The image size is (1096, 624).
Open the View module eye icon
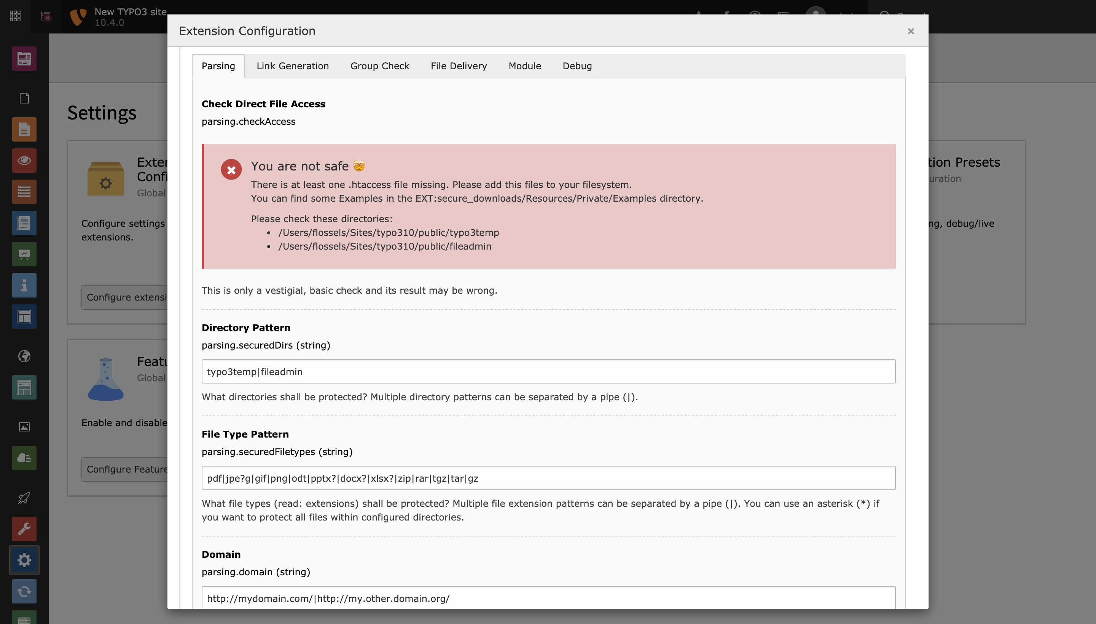pyautogui.click(x=24, y=161)
